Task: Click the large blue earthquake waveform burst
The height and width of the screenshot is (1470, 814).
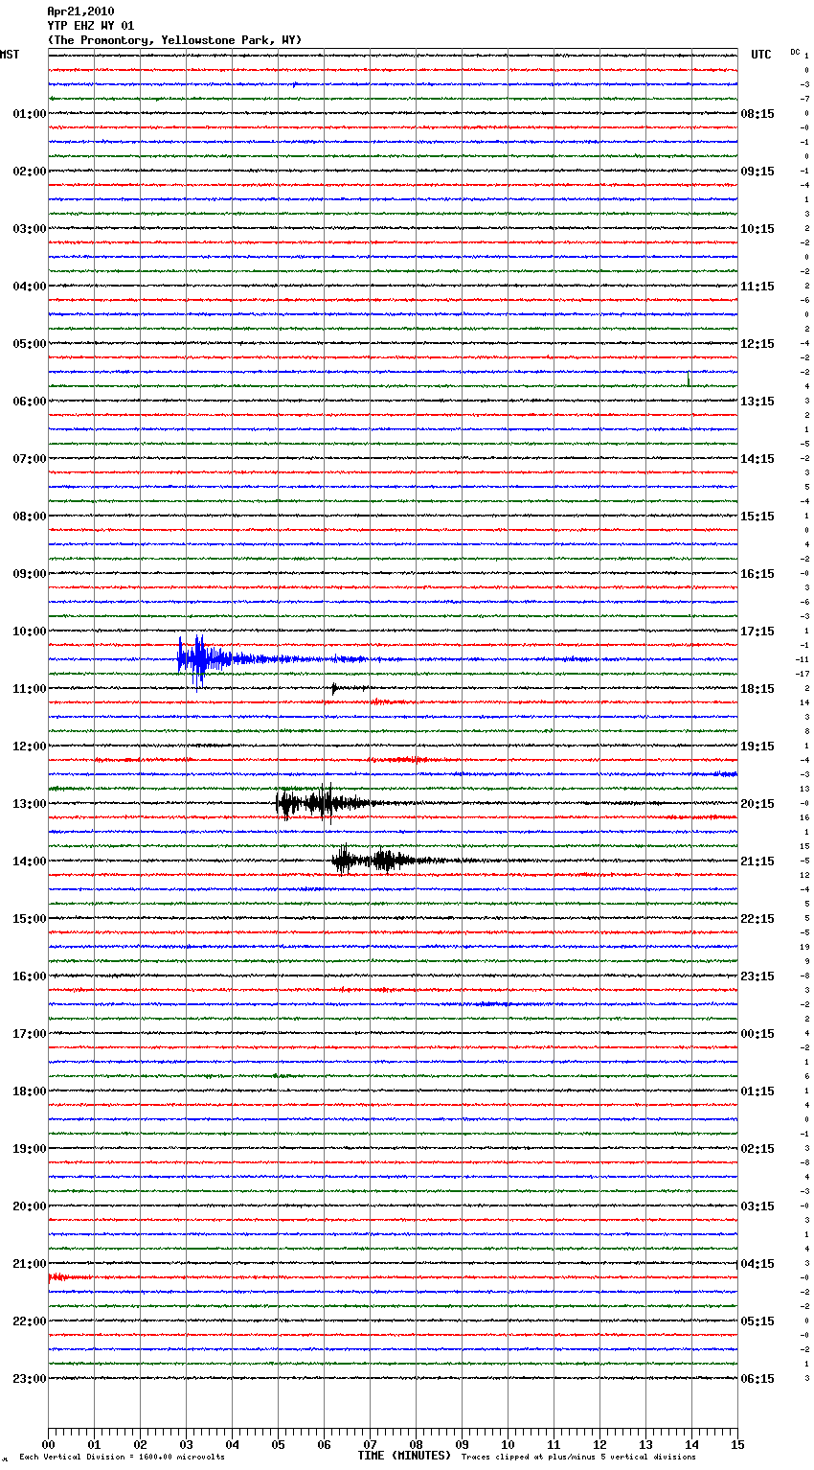Action: point(201,658)
